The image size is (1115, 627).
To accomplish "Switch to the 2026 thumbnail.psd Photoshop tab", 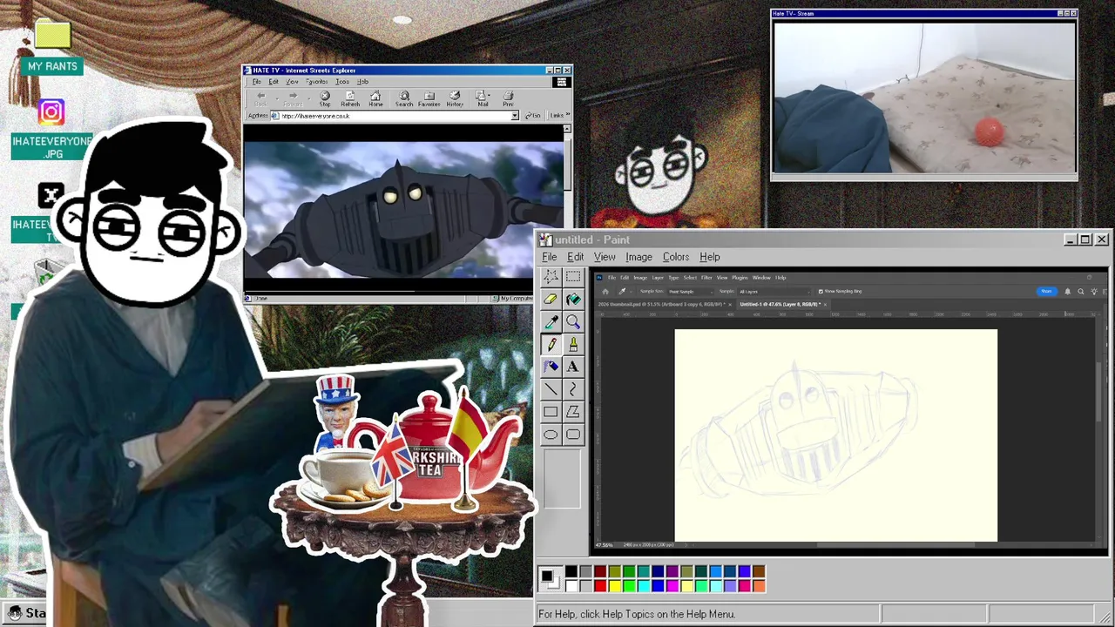I will [666, 305].
